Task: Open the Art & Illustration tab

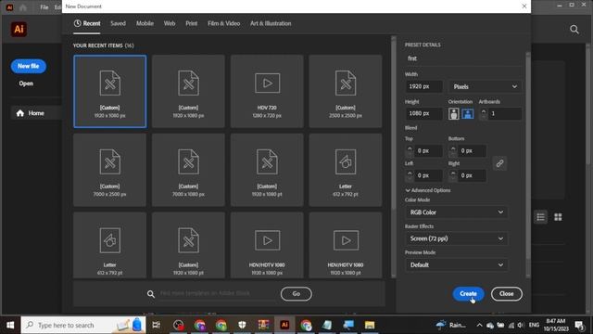Action: (271, 23)
